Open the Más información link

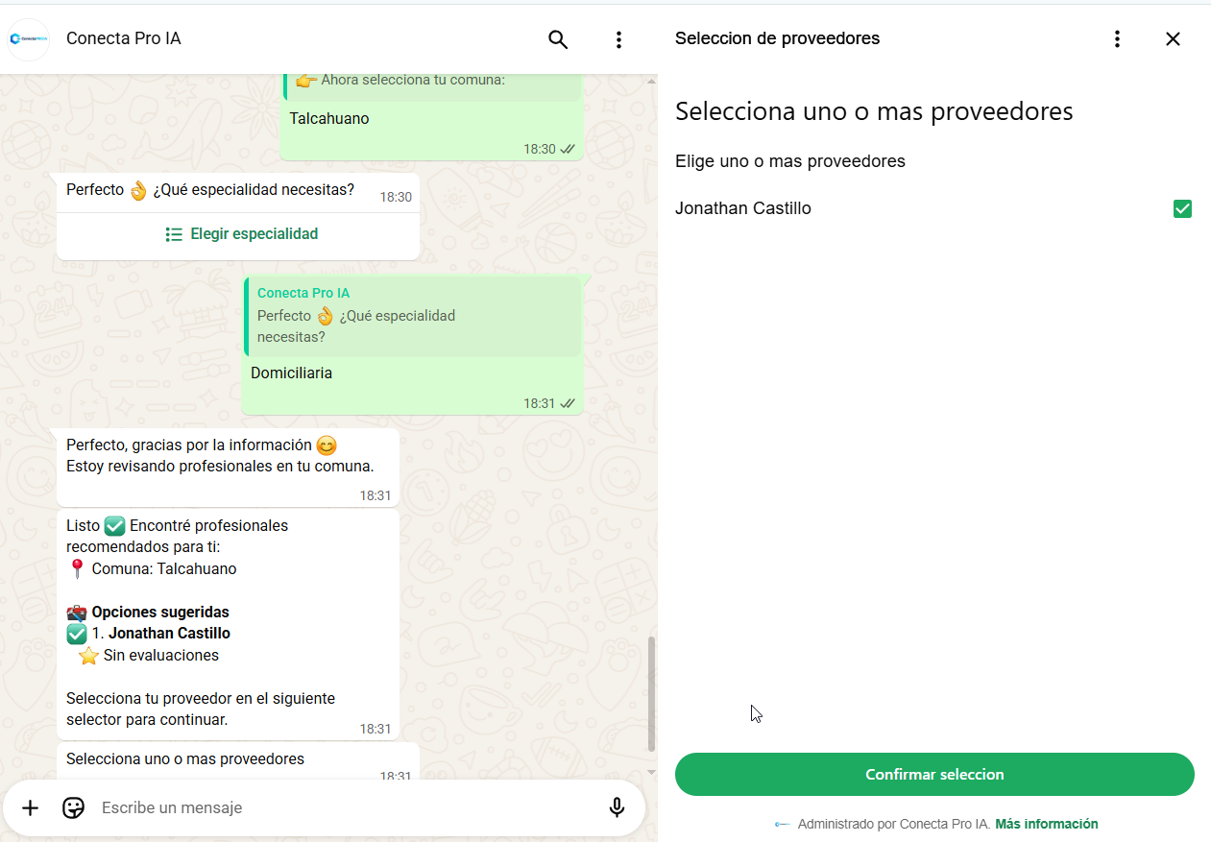click(x=1047, y=824)
